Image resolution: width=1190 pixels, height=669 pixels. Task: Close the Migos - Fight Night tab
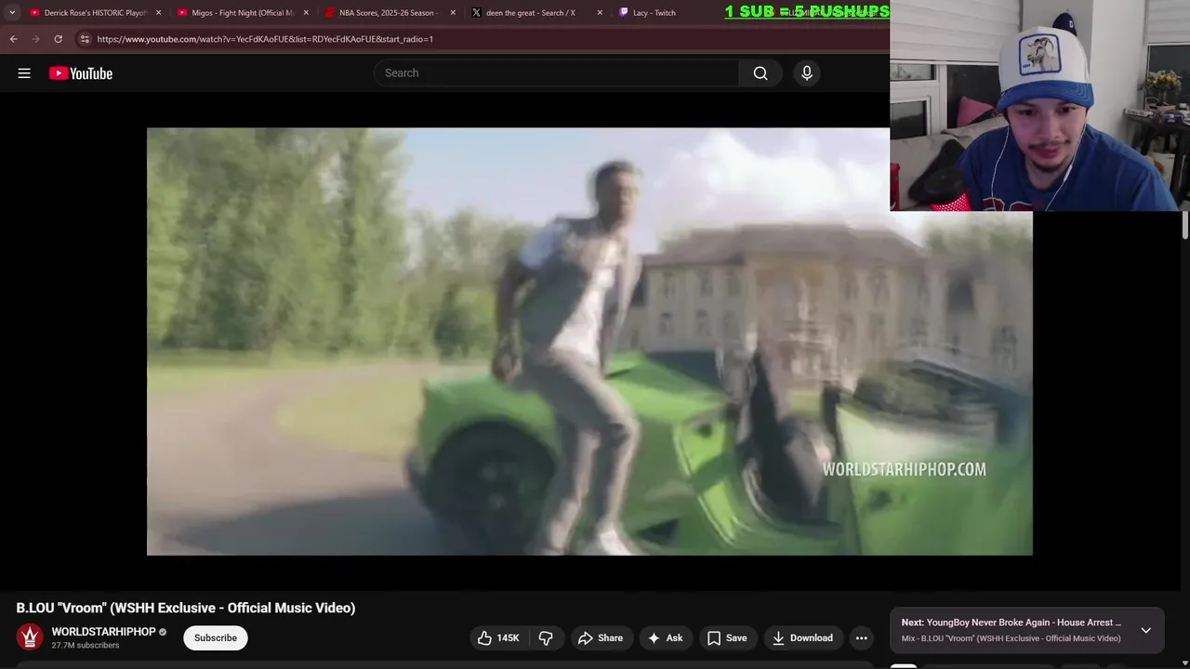[306, 13]
